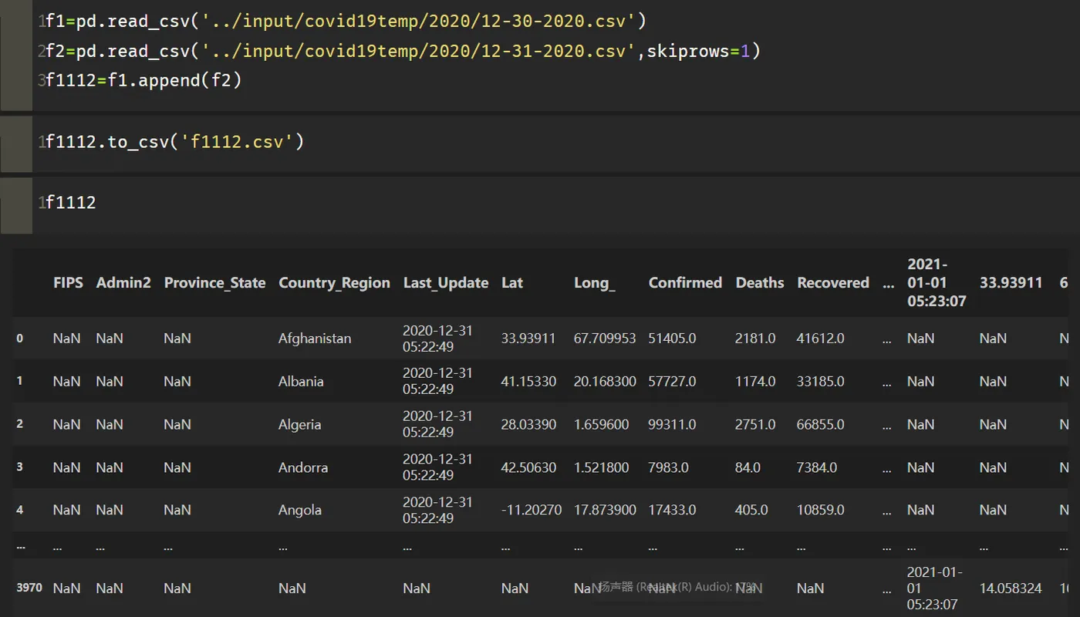Click Deaths value 2181.0
The image size is (1080, 617).
tap(755, 339)
